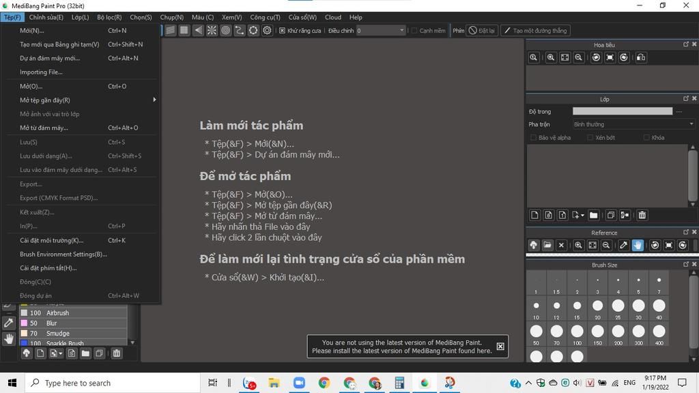Open the Bộ lọc(R) menu
The image size is (699, 393).
click(x=109, y=17)
